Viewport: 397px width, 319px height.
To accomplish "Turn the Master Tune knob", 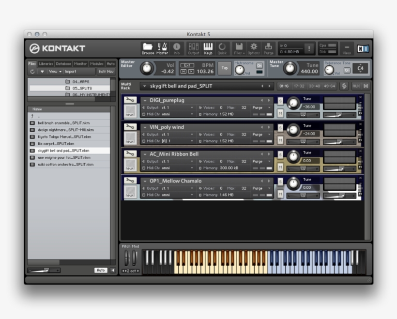I will pyautogui.click(x=291, y=69).
